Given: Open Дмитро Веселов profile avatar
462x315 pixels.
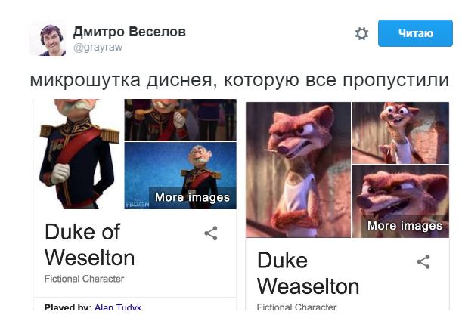Looking at the screenshot, I should [x=48, y=39].
